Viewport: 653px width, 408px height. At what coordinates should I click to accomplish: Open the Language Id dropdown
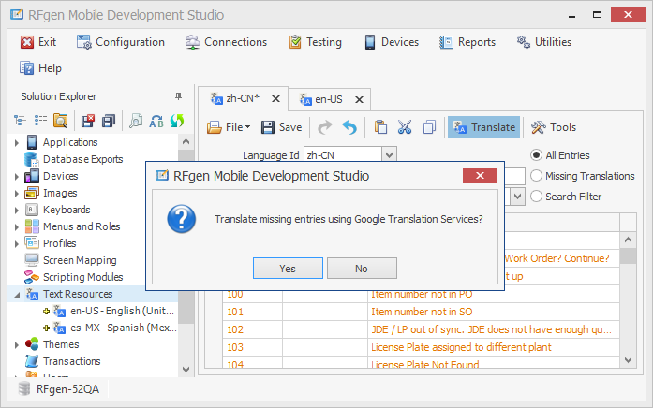[x=390, y=155]
